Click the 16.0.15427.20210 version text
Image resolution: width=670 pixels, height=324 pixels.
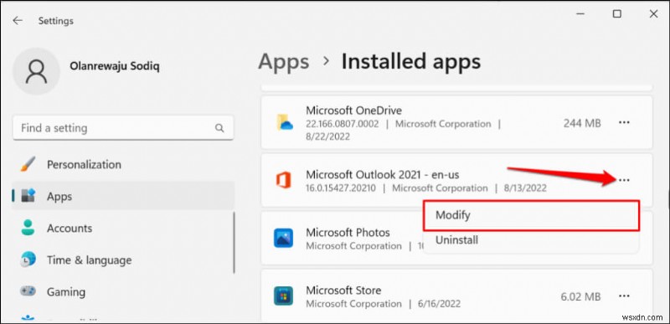click(341, 188)
